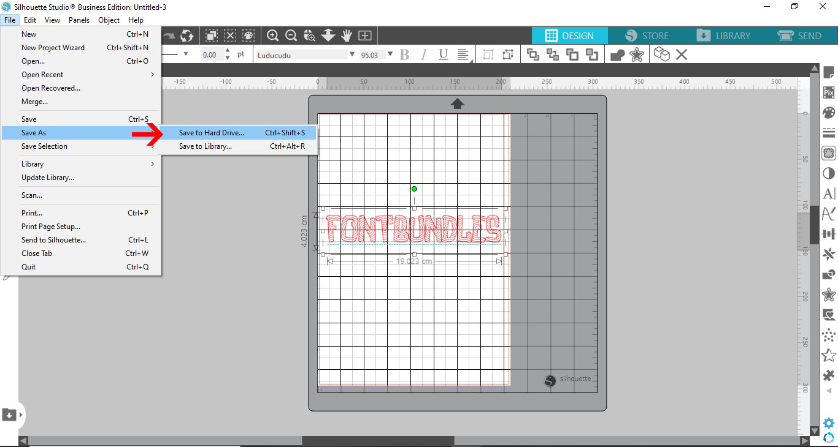Open the Rhinestones dotted panel icon
This screenshot has height=447, width=838.
point(829,335)
